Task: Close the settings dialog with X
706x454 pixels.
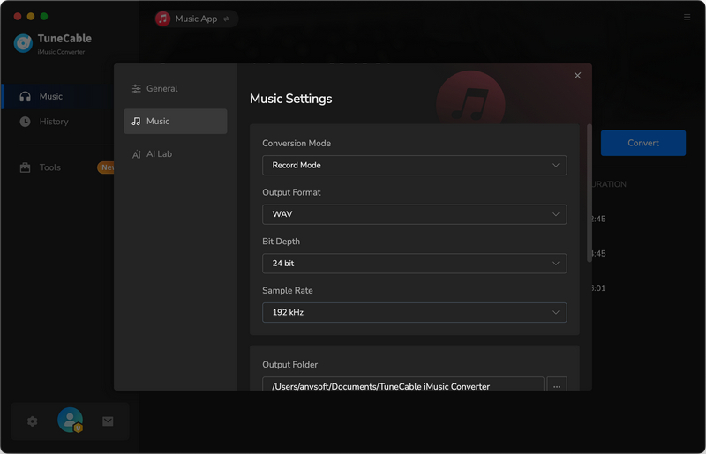Action: [578, 76]
